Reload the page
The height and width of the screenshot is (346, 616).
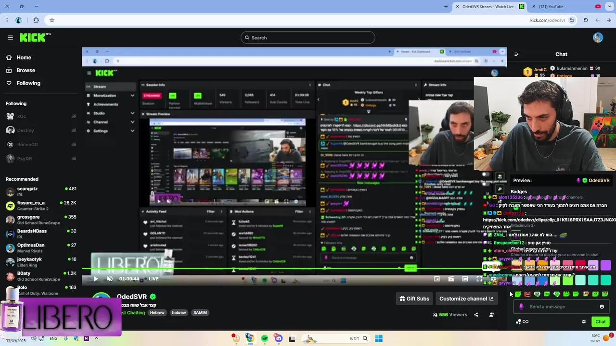click(x=586, y=20)
